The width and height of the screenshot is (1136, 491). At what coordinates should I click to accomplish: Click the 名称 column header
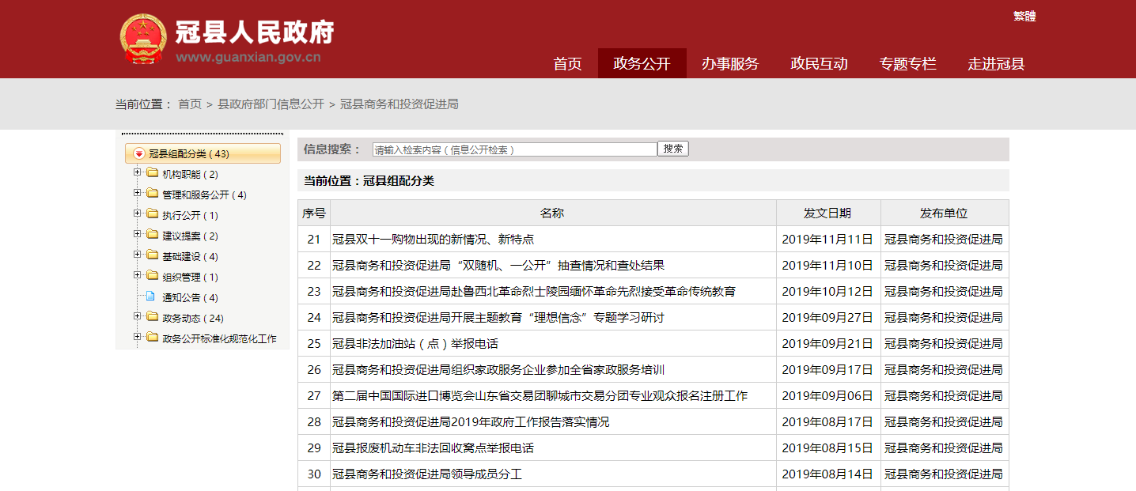click(552, 213)
